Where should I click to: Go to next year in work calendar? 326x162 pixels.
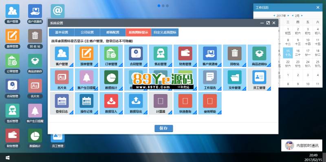(x=288, y=15)
